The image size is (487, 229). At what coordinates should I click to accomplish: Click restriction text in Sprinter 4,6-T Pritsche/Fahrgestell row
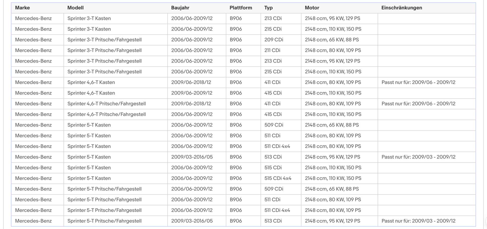pyautogui.click(x=418, y=104)
